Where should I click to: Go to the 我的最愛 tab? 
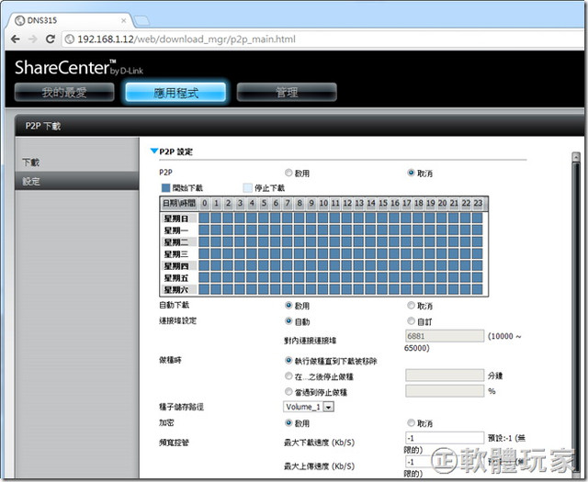63,93
